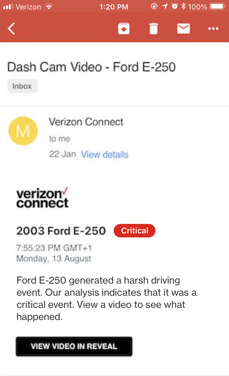
Task: Tap the orientation lock status icon
Action: 154,6
